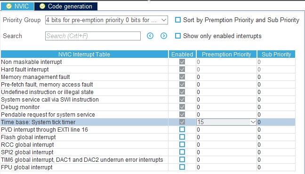This screenshot has height=174, width=305.
Task: Select Pre-fetch fault, memory access fault row
Action: 148,85
